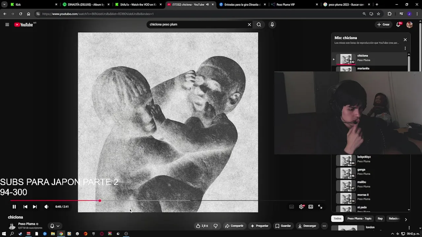Start voice search with the microphone
This screenshot has height=237, width=422.
coord(272,24)
